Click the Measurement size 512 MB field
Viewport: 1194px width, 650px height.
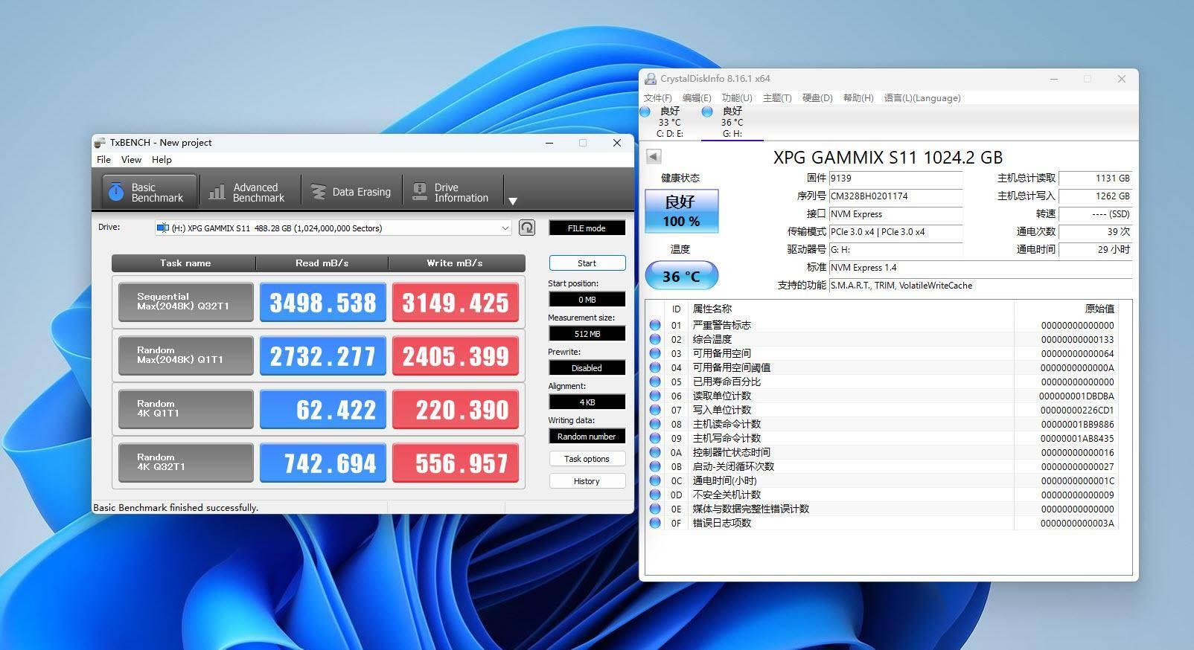pos(587,333)
